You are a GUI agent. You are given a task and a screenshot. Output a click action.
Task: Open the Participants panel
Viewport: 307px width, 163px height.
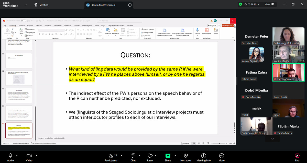[111, 156]
